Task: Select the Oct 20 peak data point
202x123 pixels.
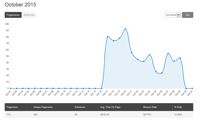Action: point(126,29)
